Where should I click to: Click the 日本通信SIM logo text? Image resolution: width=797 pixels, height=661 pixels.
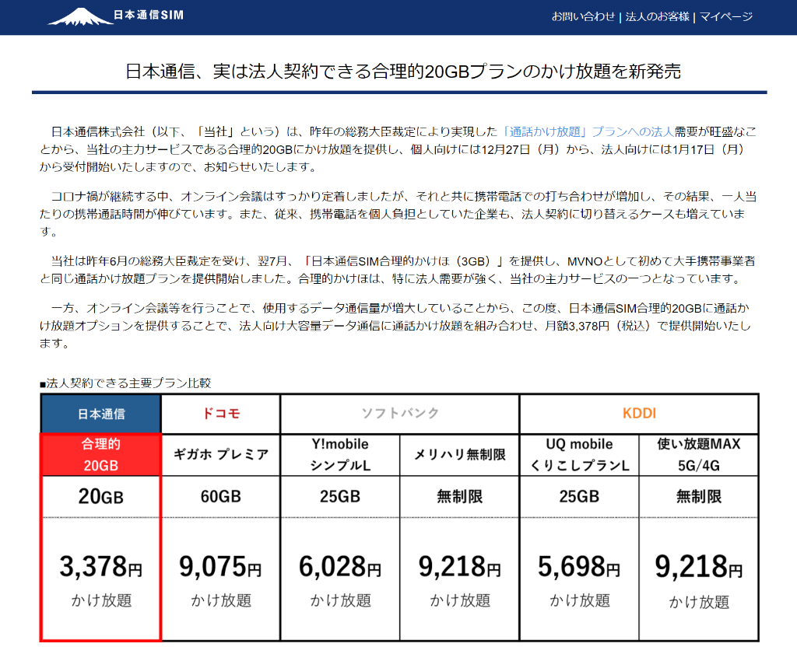149,16
